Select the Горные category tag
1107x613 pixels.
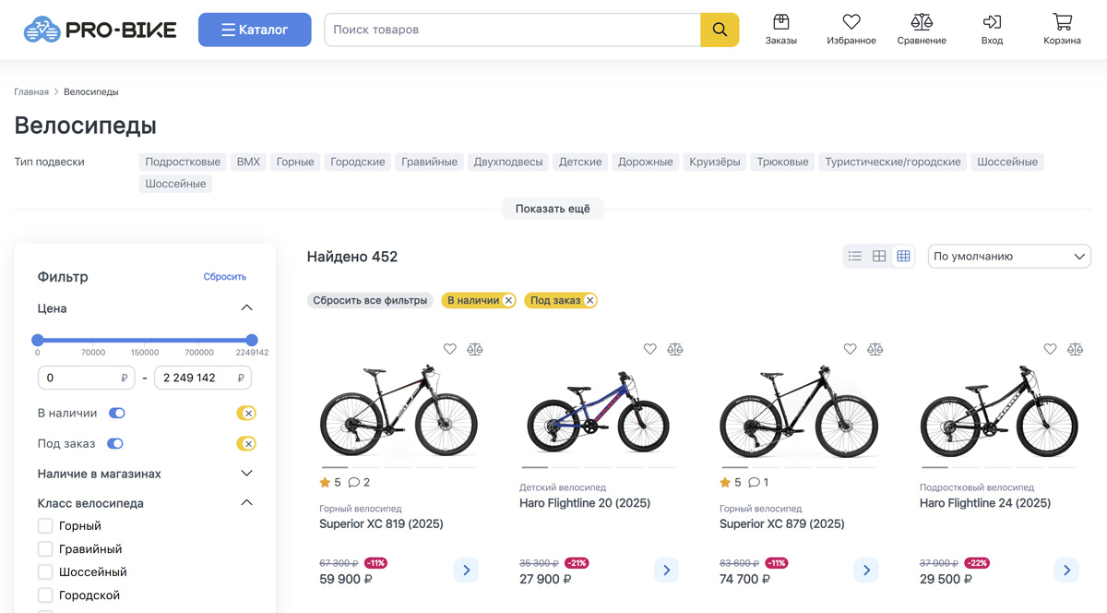coord(295,162)
